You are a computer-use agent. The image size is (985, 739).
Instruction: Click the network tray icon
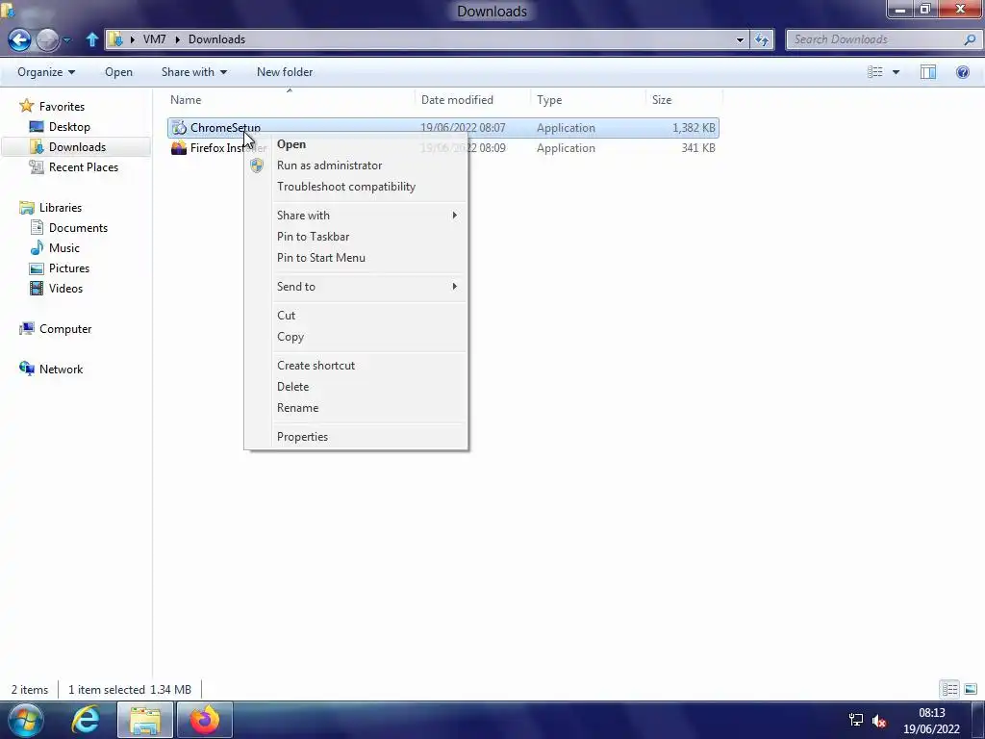coord(855,720)
